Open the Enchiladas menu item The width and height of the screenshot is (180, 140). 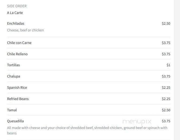pos(16,23)
